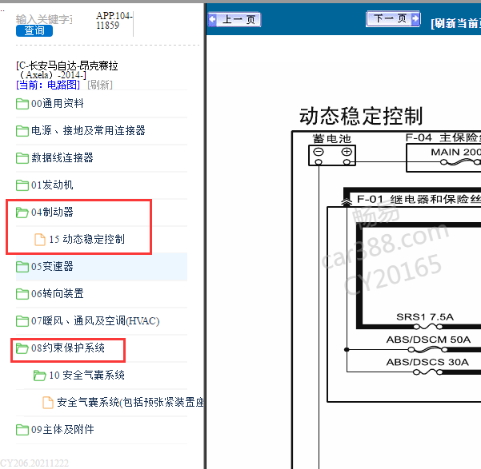
Task: Open the 09主体及附件 folder icon
Action: [x=22, y=430]
